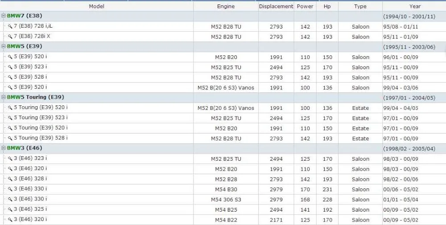Click magnifier icon for 3 (E46) 330 i M54 B30 row
446x225 pixels.
(10, 189)
